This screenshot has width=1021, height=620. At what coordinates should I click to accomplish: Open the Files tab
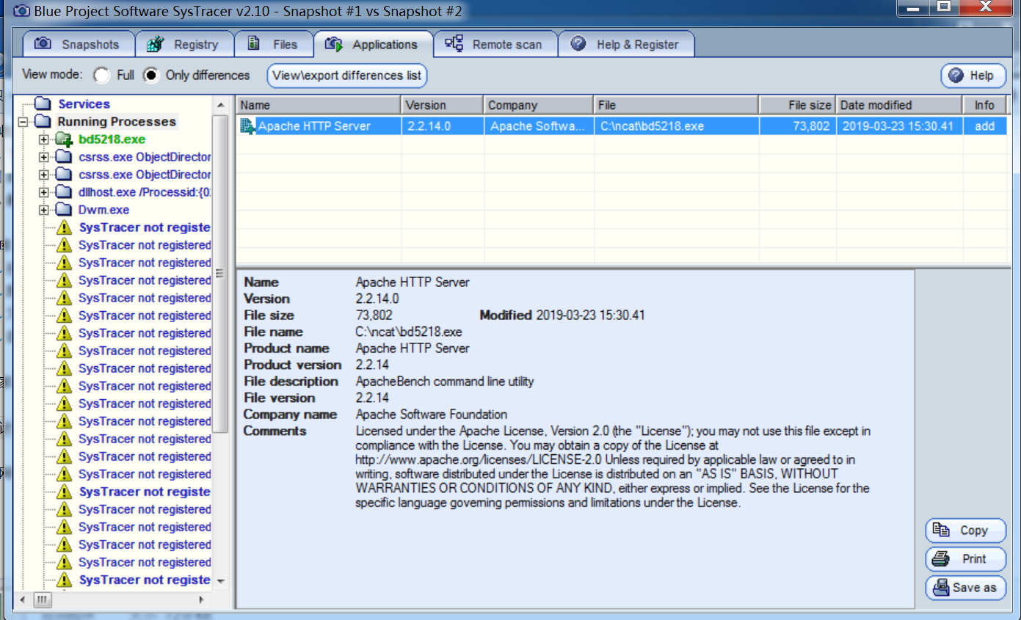274,44
